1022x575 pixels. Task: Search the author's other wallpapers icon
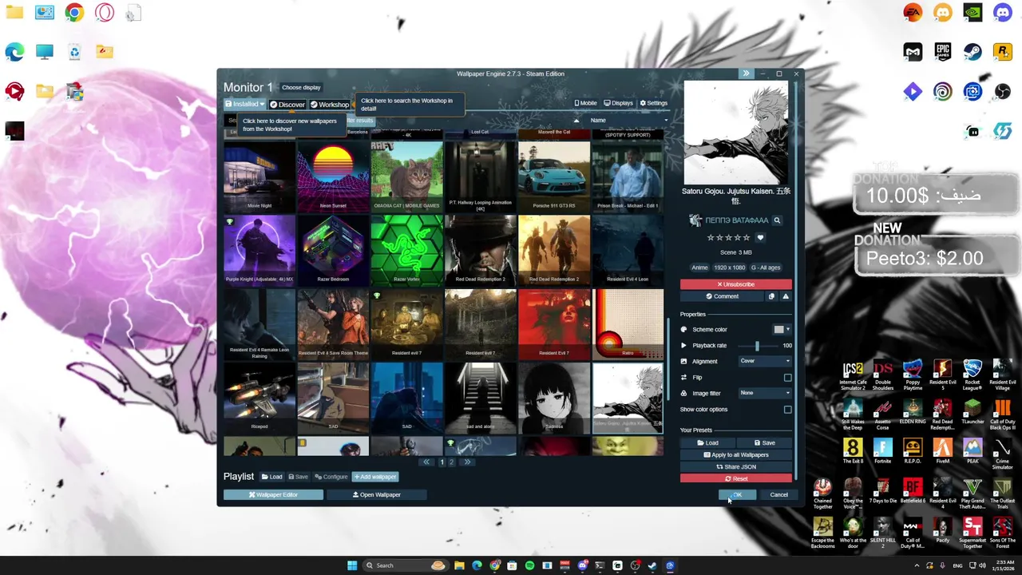(777, 220)
